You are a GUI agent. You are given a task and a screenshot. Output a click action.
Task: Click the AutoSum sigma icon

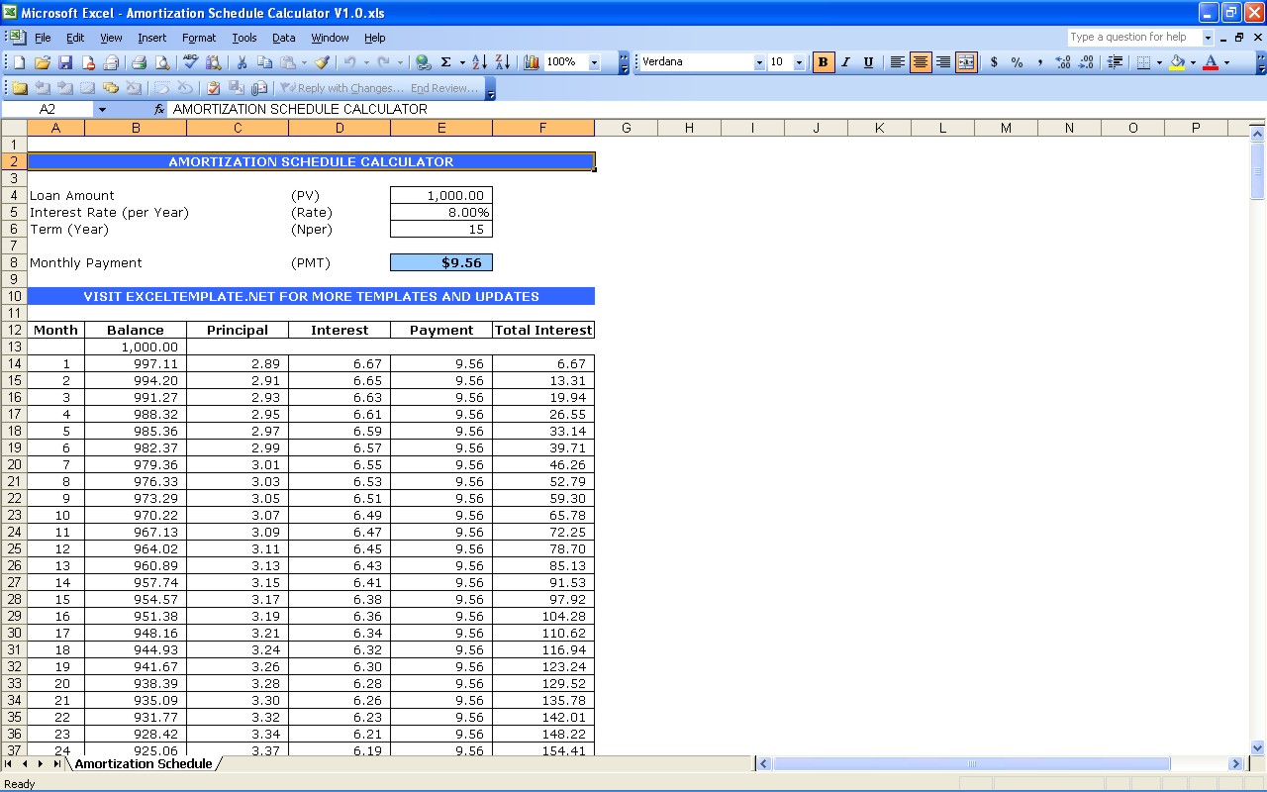tap(445, 62)
